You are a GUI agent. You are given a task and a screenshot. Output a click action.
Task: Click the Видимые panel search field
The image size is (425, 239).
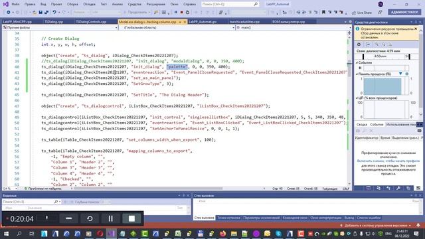28,202
